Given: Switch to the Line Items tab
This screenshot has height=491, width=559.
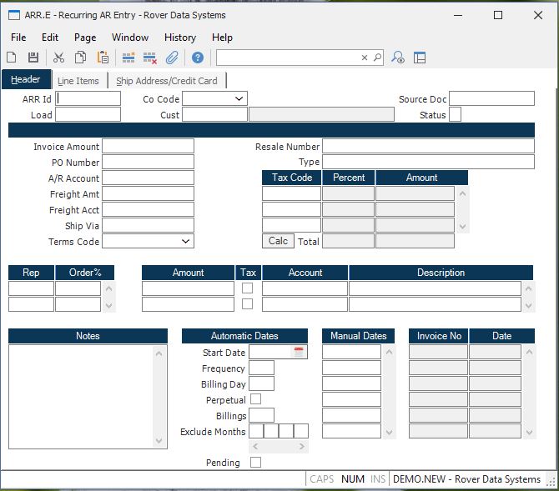Looking at the screenshot, I should pos(78,81).
